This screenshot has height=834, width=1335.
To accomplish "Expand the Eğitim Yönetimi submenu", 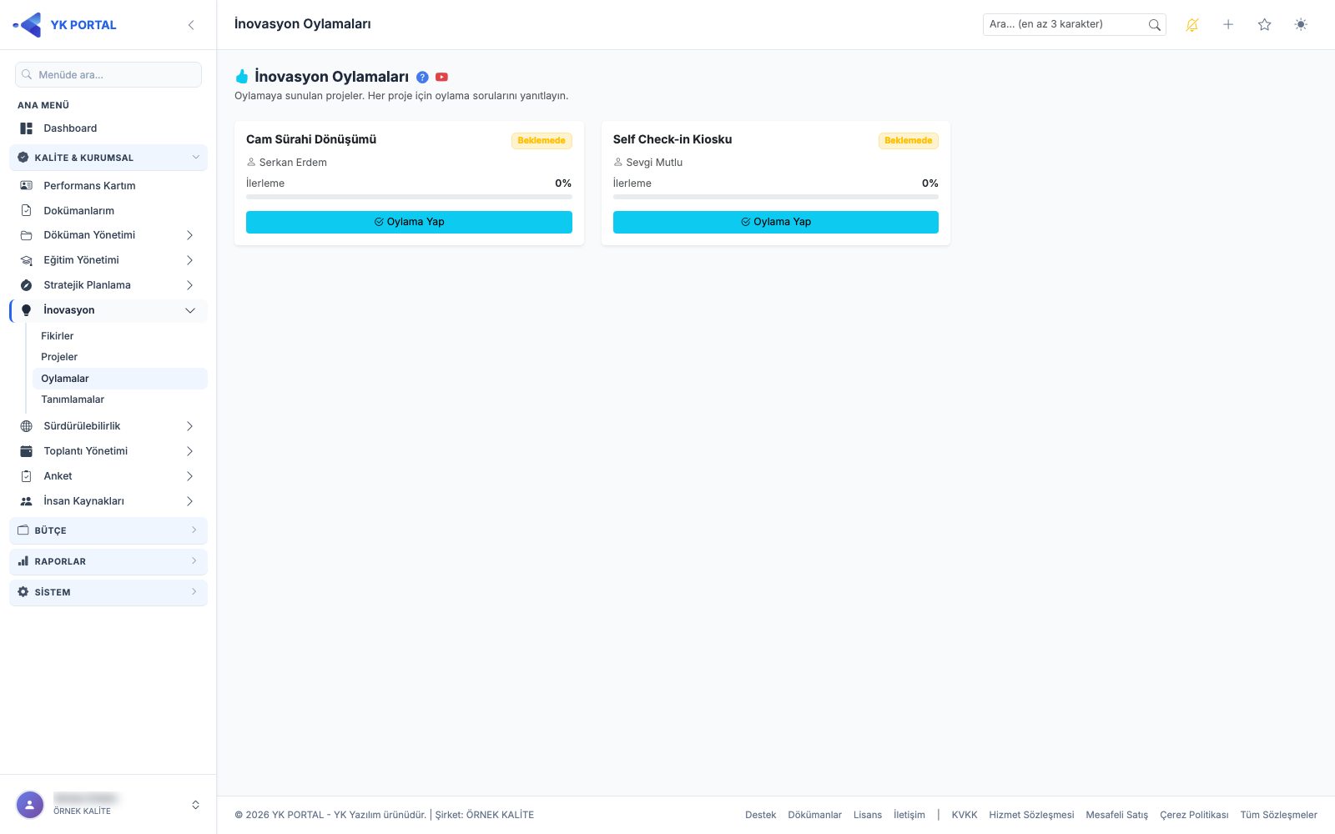I will (108, 260).
